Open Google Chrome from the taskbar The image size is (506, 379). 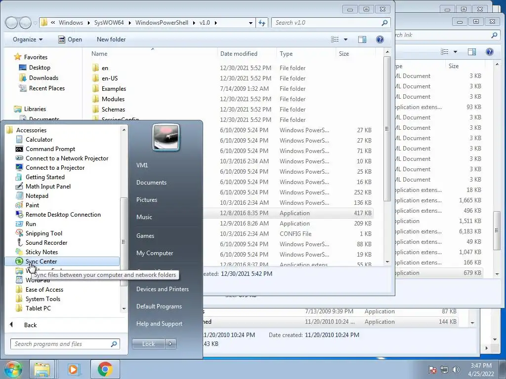coord(105,369)
